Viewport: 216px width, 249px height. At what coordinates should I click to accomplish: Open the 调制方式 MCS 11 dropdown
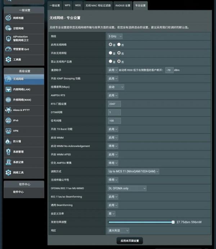(x=133, y=172)
